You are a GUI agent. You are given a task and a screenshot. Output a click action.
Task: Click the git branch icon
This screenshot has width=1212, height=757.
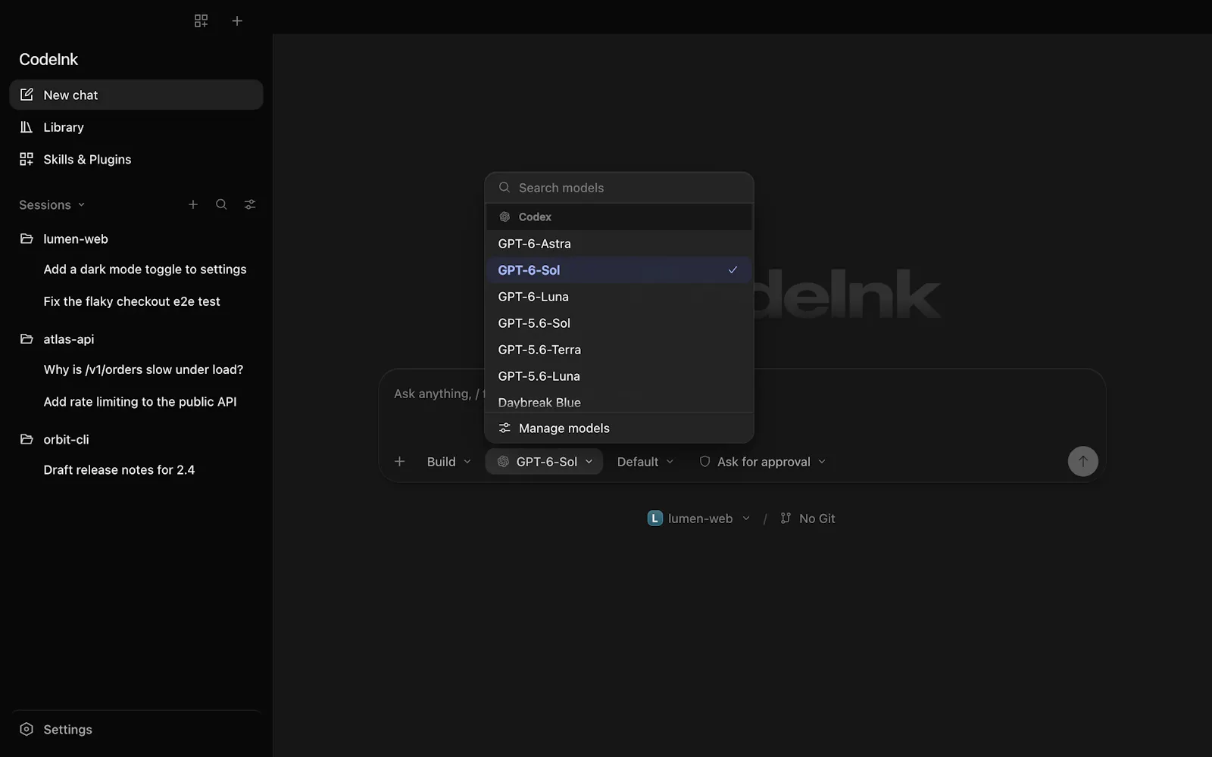pyautogui.click(x=786, y=519)
